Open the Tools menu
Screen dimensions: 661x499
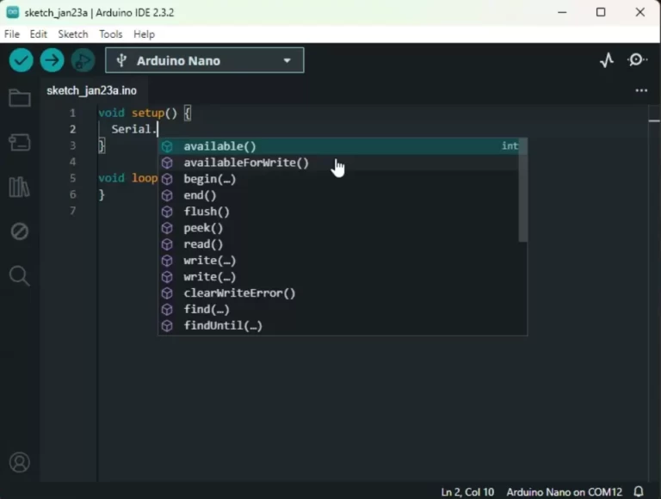(111, 34)
